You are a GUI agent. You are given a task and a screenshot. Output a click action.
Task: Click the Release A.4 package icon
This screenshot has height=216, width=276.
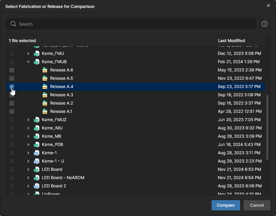(x=45, y=87)
